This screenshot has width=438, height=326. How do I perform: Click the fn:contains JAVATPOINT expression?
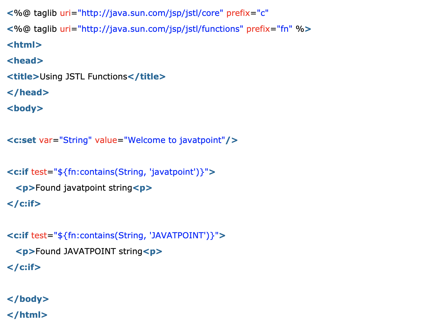(138, 235)
